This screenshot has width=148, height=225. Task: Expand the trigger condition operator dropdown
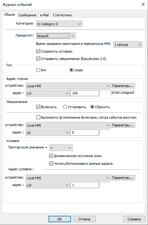point(61,148)
